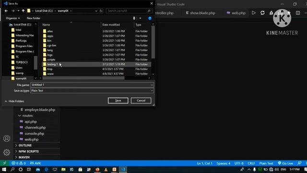
Task: Refresh the wamp64 folder view
Action: [x=101, y=11]
